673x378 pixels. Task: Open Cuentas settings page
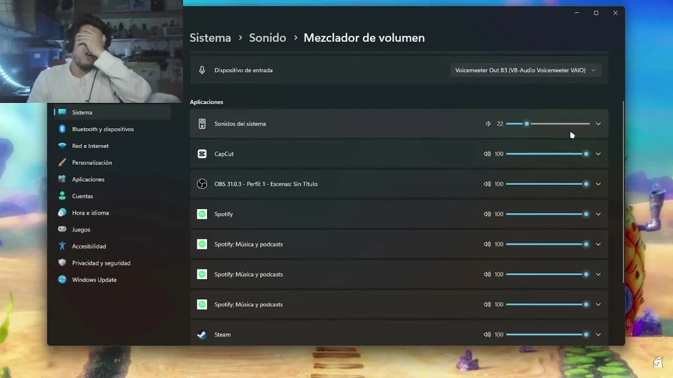[112, 196]
